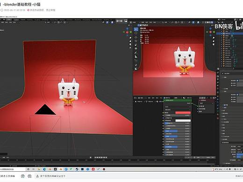Toggle render noise threshold checkbox in sampling panel

point(237,95)
